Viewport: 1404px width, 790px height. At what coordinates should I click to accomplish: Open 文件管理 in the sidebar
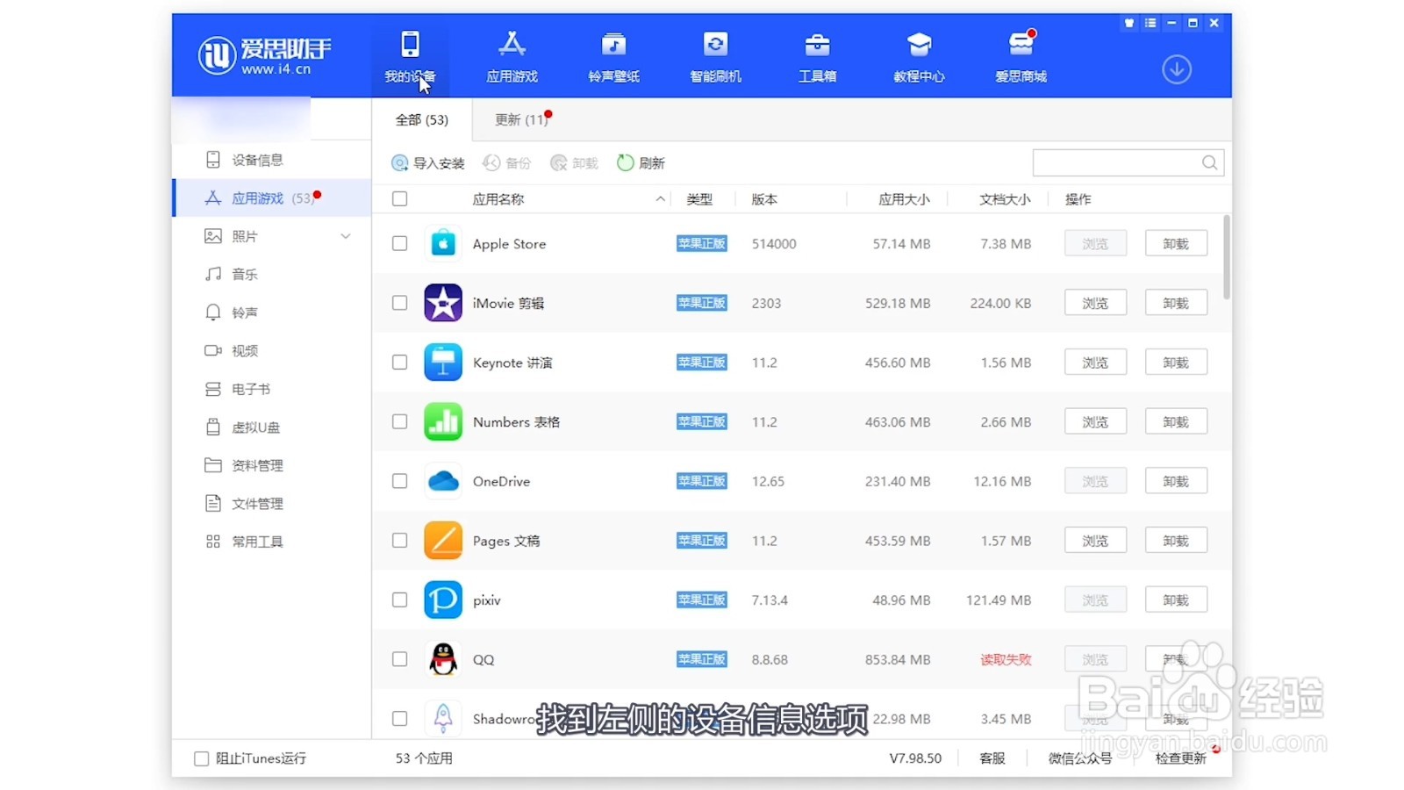(x=272, y=503)
